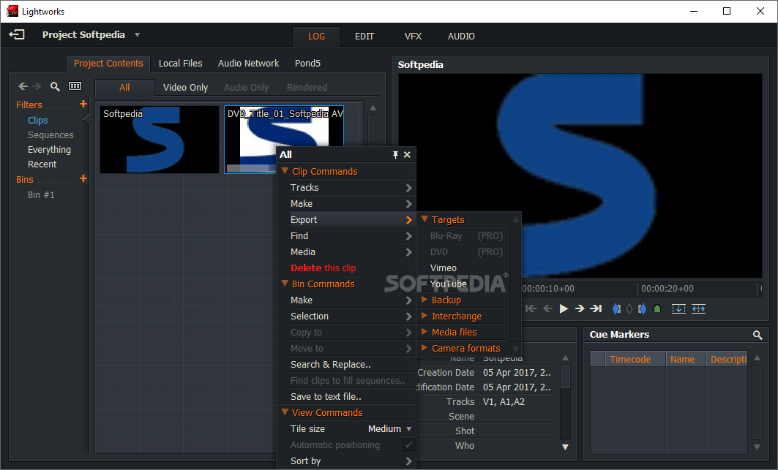The height and width of the screenshot is (470, 778).
Task: Open the Project Softpedia dropdown arrow
Action: click(x=138, y=34)
